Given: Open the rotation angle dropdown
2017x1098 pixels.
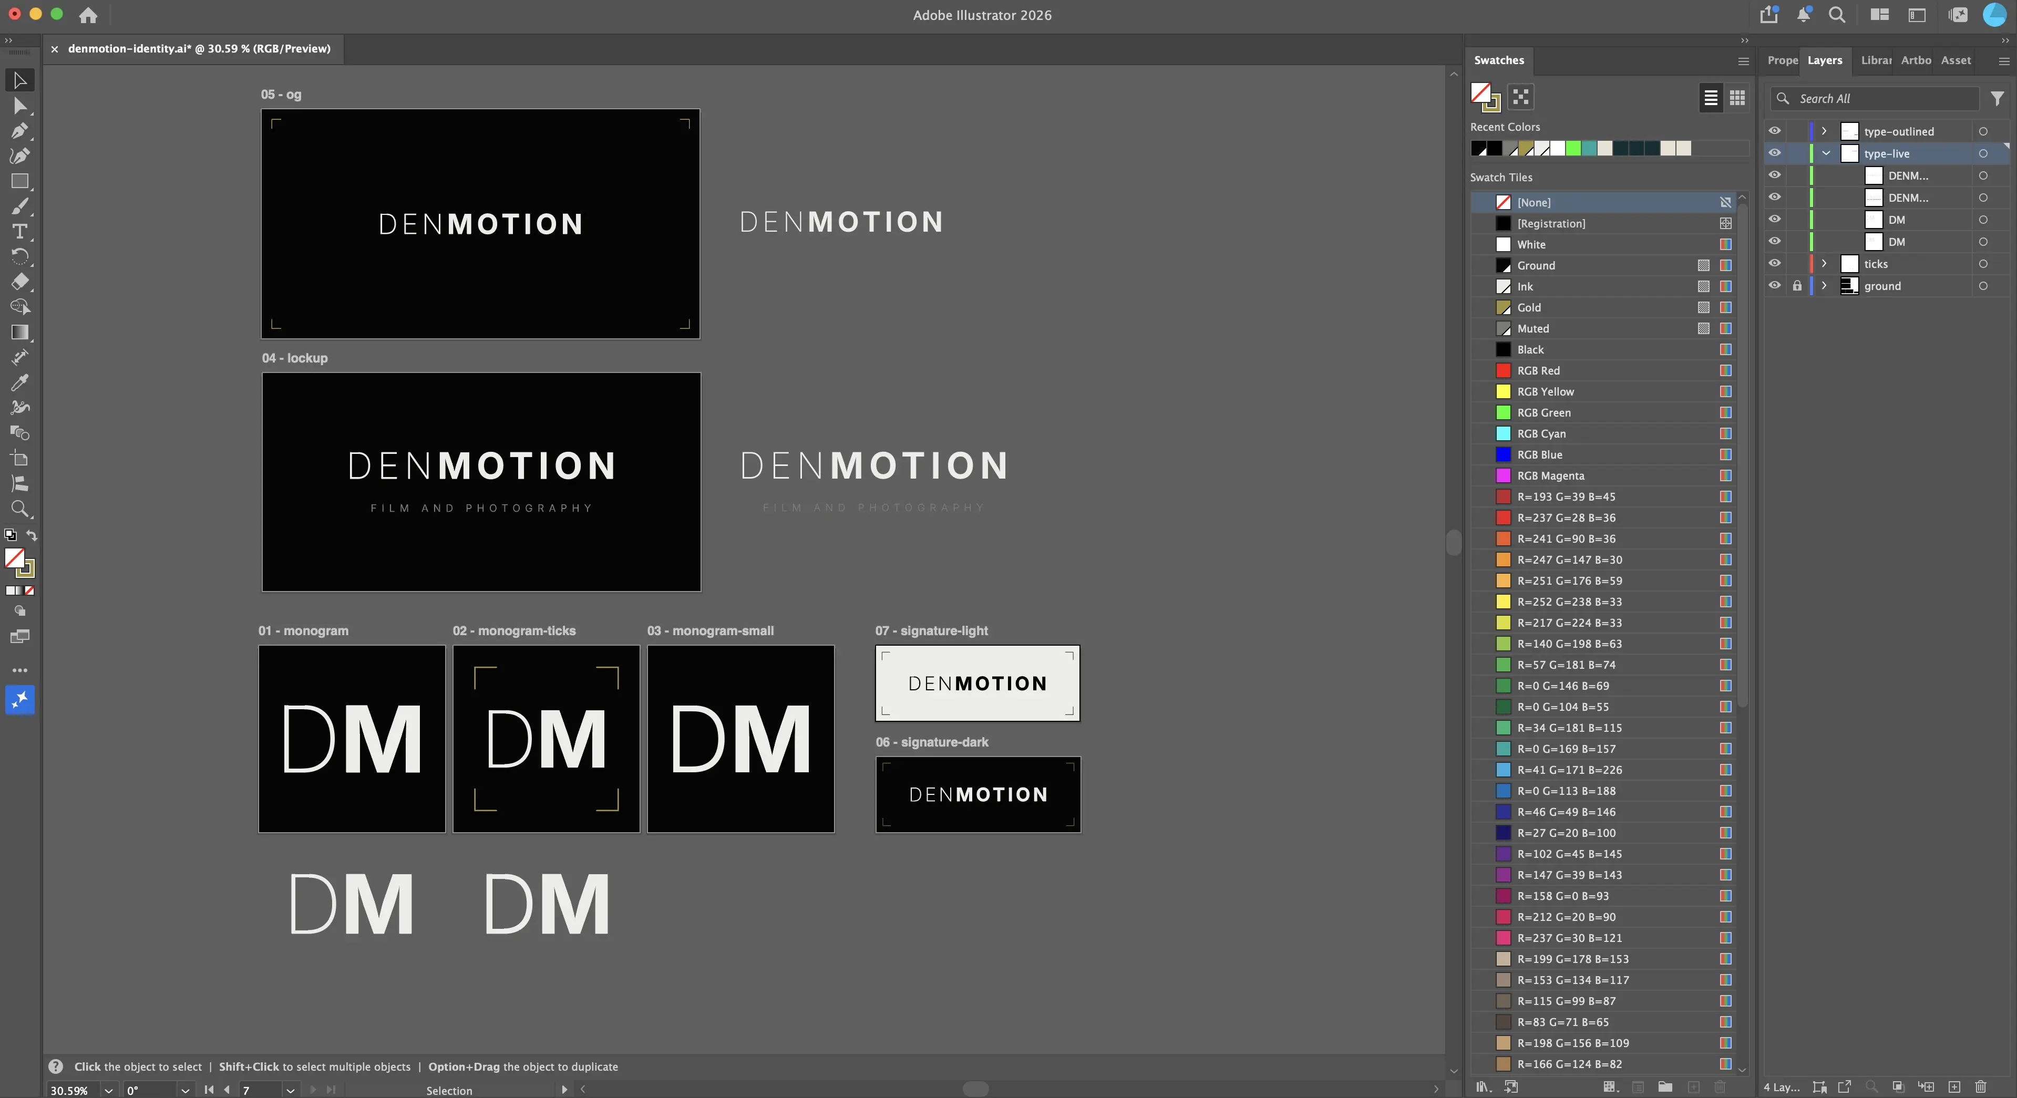Looking at the screenshot, I should [185, 1090].
